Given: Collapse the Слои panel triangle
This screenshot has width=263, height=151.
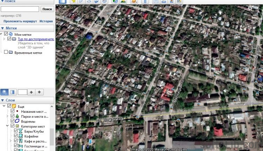Looking at the screenshot, I should click(x=2, y=100).
